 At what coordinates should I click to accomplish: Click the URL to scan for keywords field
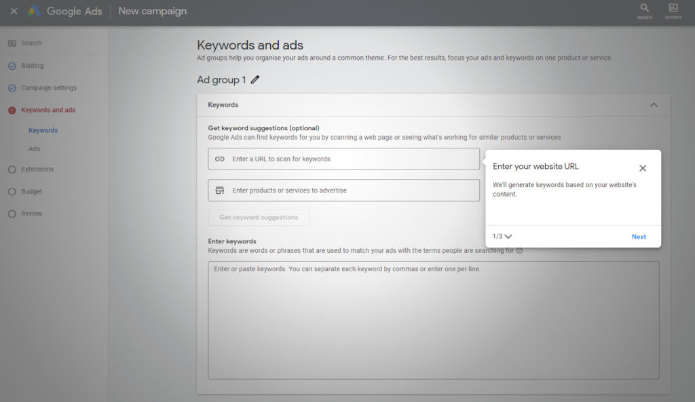[344, 159]
